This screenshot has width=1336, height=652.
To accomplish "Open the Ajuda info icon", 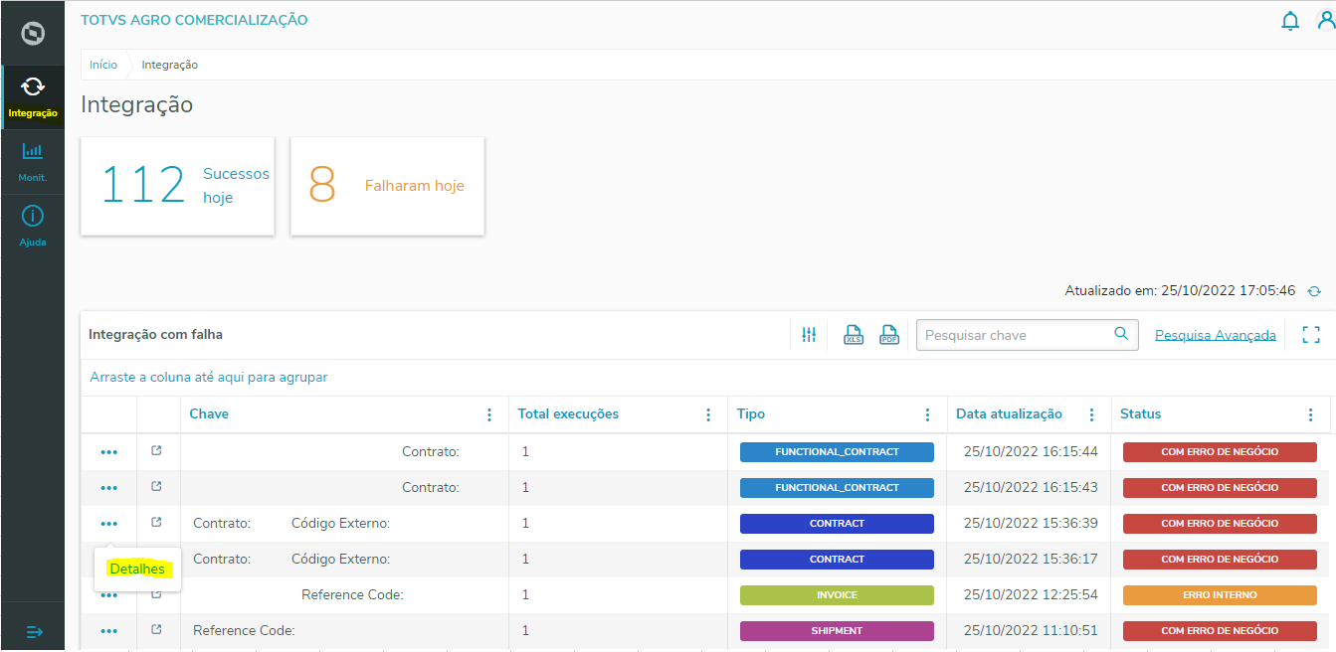I will pyautogui.click(x=33, y=216).
